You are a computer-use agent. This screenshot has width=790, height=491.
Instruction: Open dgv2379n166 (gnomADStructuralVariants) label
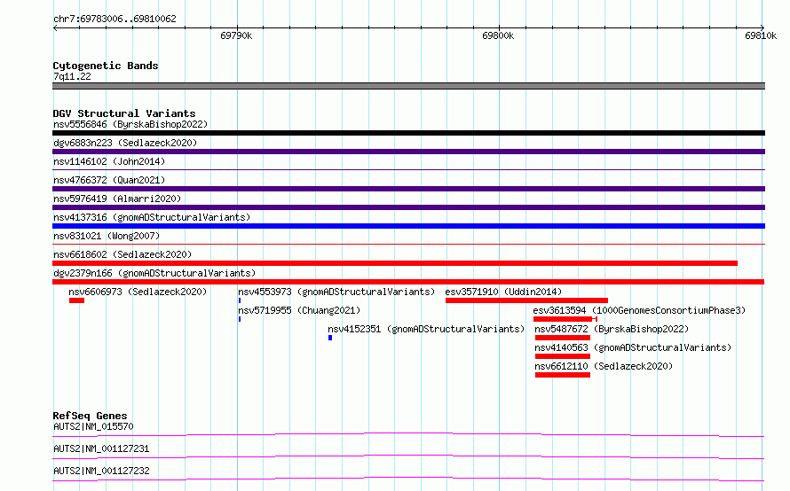coord(154,273)
